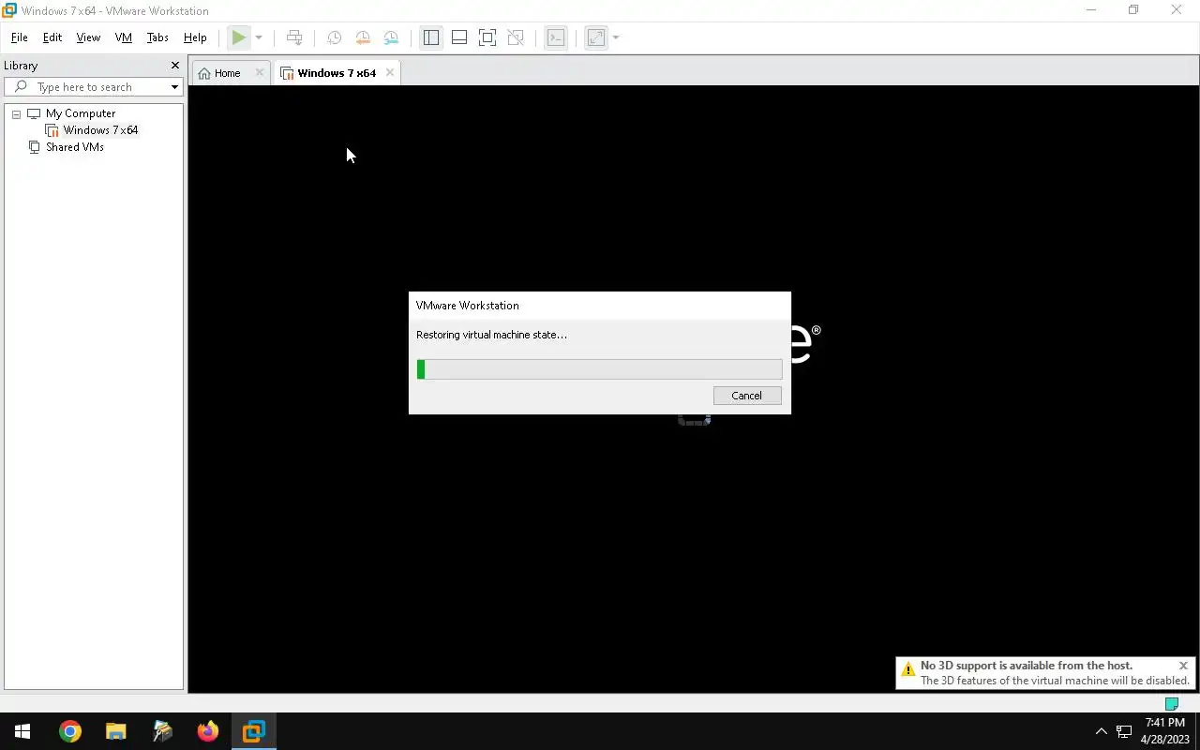Click the console view toolbar icon
The width and height of the screenshot is (1200, 750).
click(x=556, y=37)
